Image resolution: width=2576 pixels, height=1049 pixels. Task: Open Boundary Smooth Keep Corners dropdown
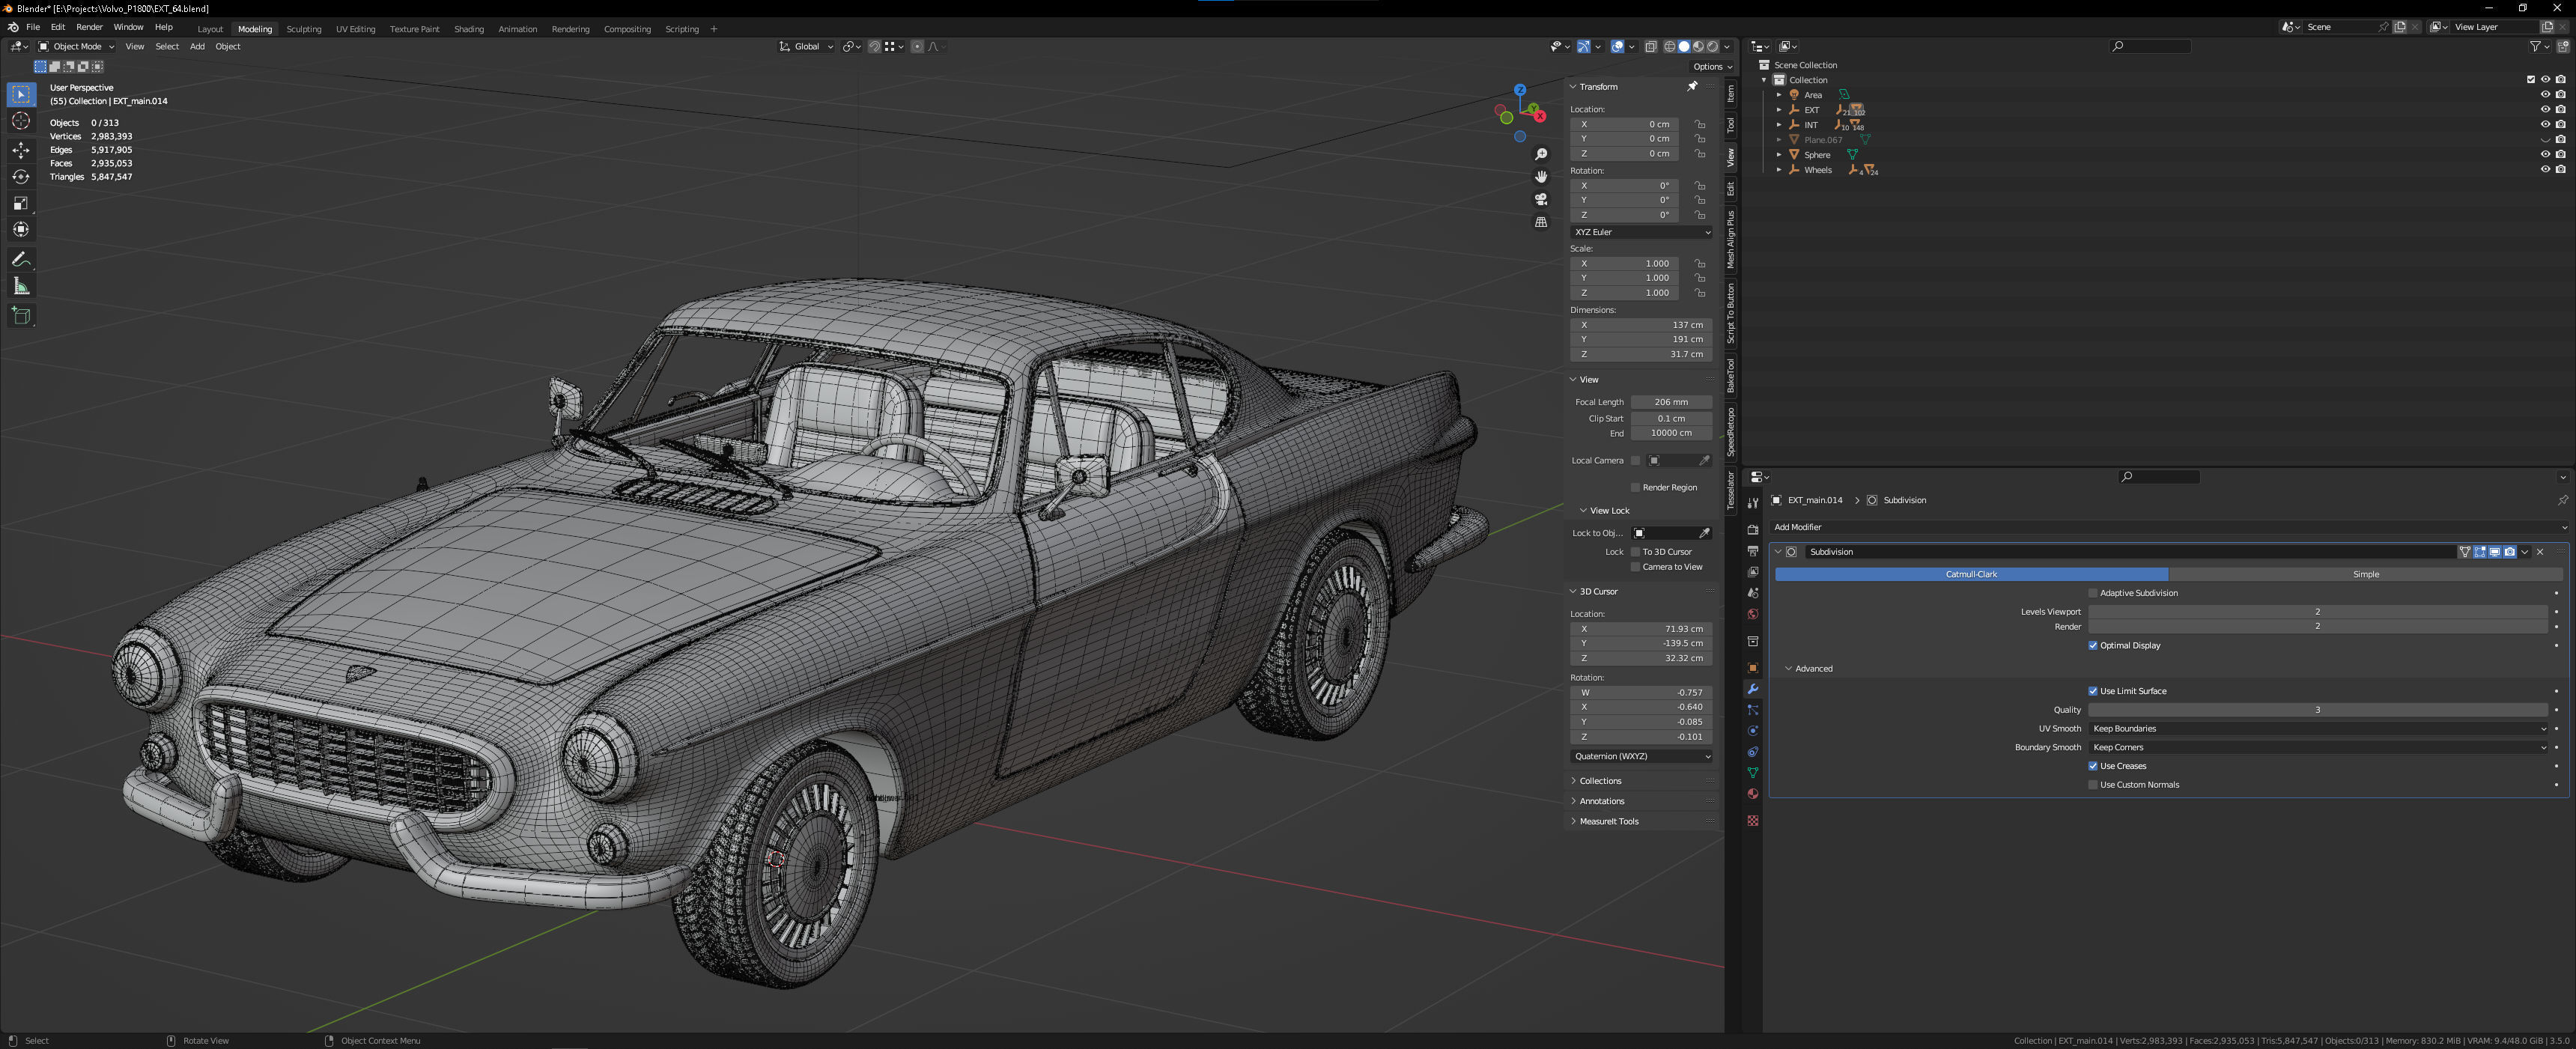click(x=2318, y=747)
